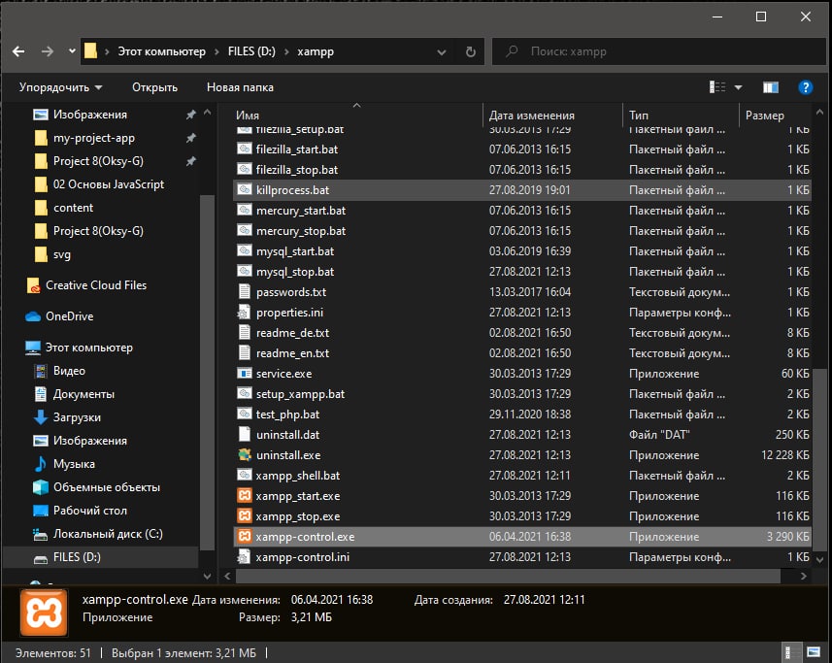Viewport: 832px width, 663px height.
Task: Go forward with the right arrow
Action: 48,51
